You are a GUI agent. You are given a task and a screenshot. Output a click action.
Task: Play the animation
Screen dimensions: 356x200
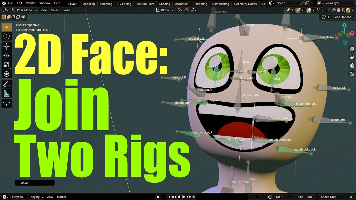point(184,197)
